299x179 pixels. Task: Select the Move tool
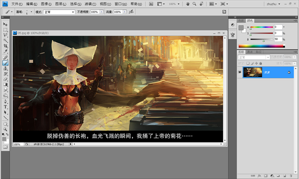pyautogui.click(x=5, y=24)
